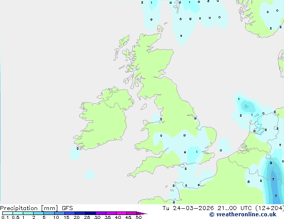
Task: Click the '40' legend scale label
Action: [118, 217]
